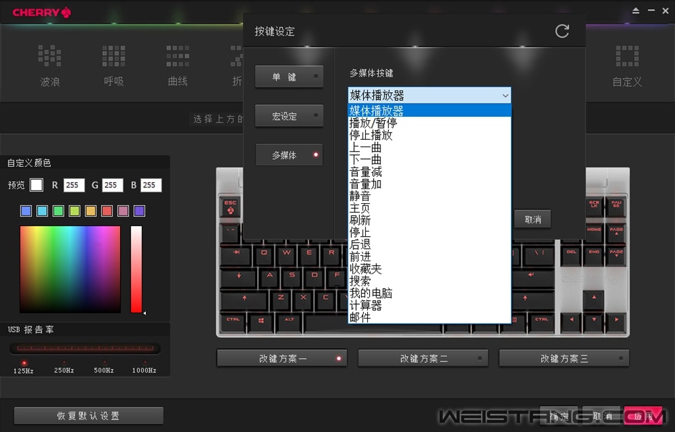Click the Tab key on keyboard image
This screenshot has height=432, width=675.
point(236,255)
